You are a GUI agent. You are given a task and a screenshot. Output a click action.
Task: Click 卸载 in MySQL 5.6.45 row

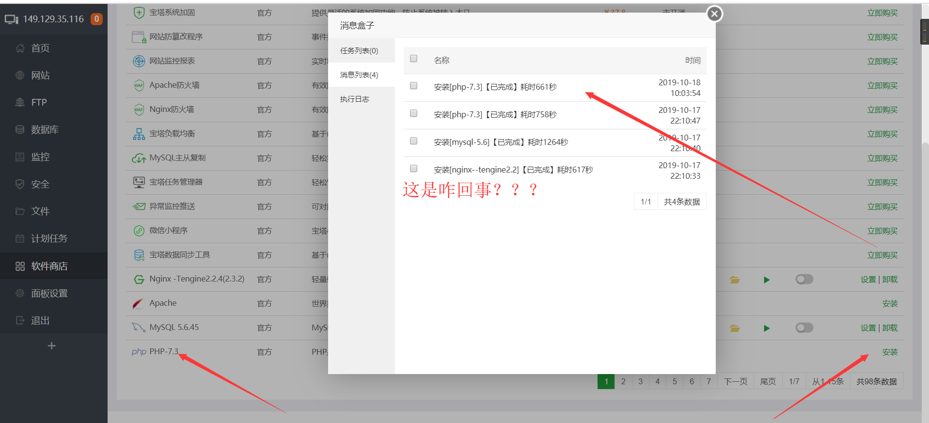pos(890,328)
